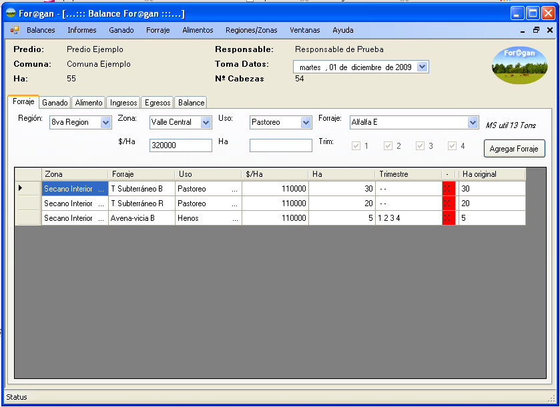Open the Región dropdown
Viewport: 560px width, 407px height.
[105, 122]
